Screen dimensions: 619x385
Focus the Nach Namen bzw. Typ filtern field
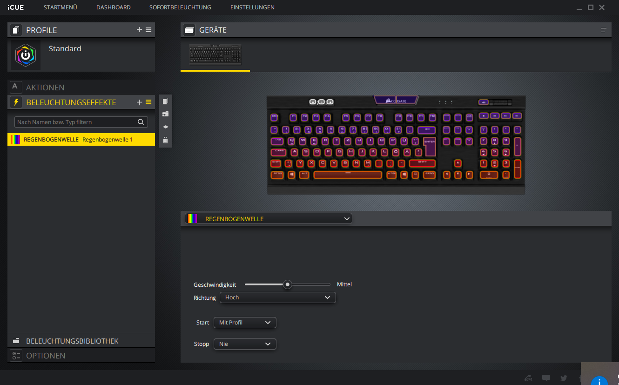pos(81,122)
